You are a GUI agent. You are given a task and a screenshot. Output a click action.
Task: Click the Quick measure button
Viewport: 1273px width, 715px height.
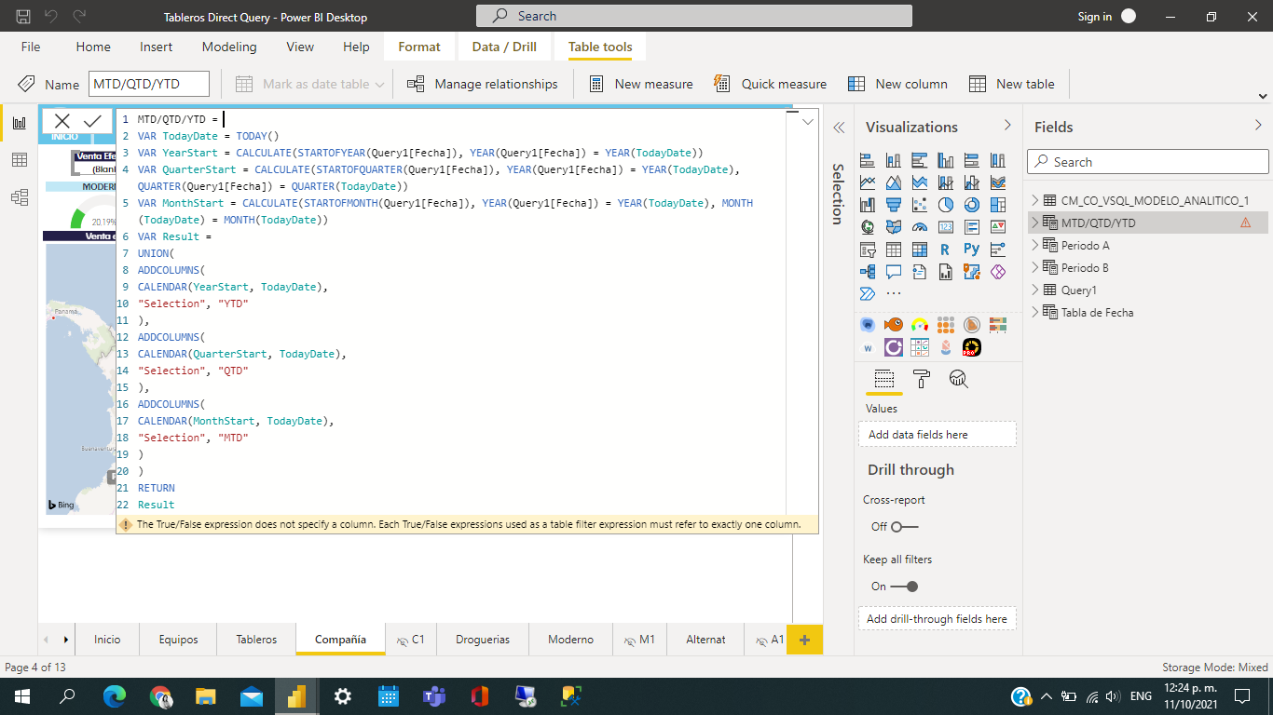pos(770,84)
